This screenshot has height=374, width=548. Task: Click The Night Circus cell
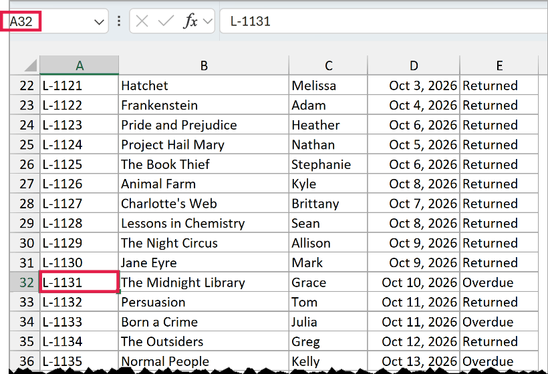click(x=204, y=243)
